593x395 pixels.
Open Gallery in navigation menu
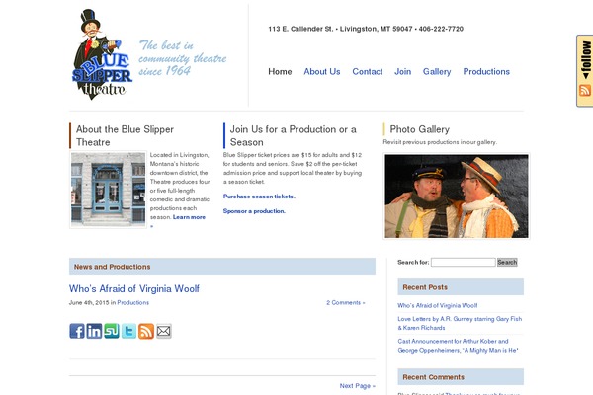[x=437, y=72]
